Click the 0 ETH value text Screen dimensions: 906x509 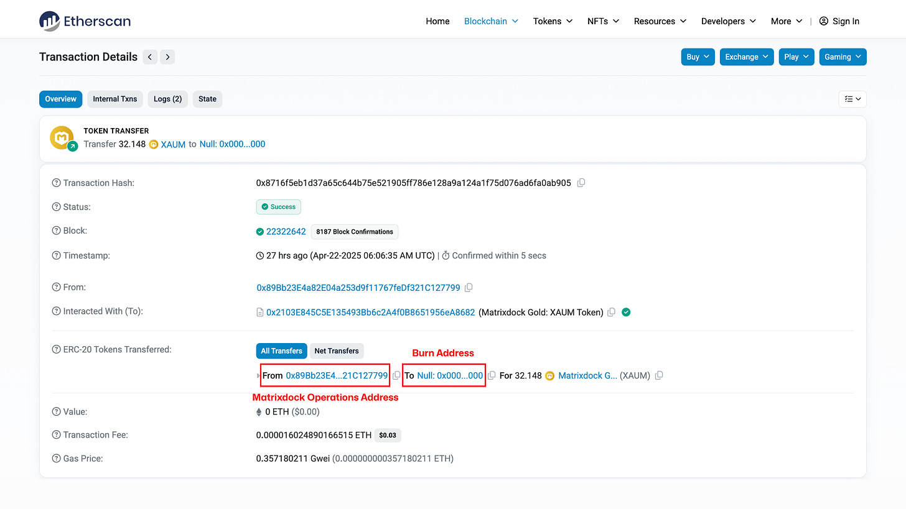point(278,411)
